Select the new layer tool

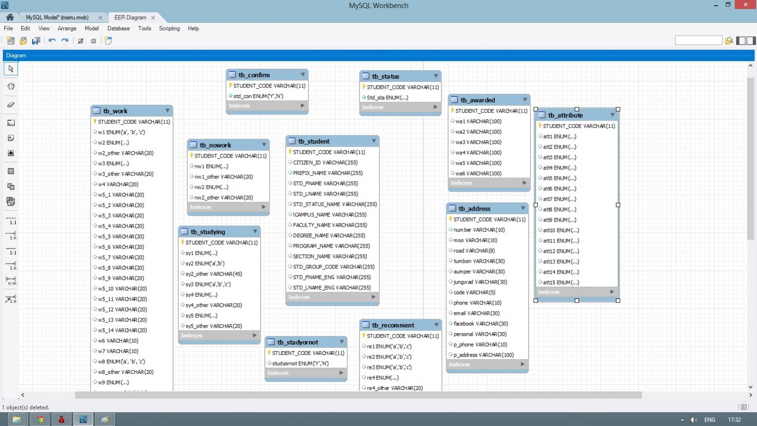pyautogui.click(x=11, y=123)
